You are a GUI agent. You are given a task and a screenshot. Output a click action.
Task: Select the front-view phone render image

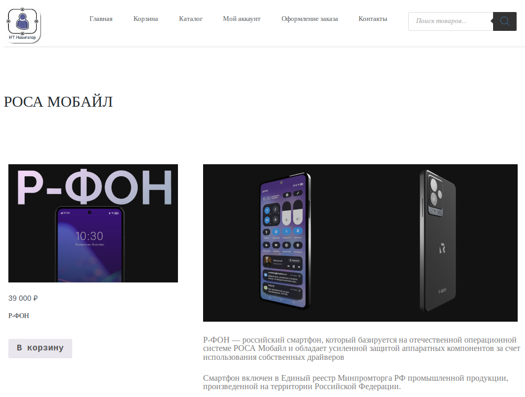[x=285, y=241]
